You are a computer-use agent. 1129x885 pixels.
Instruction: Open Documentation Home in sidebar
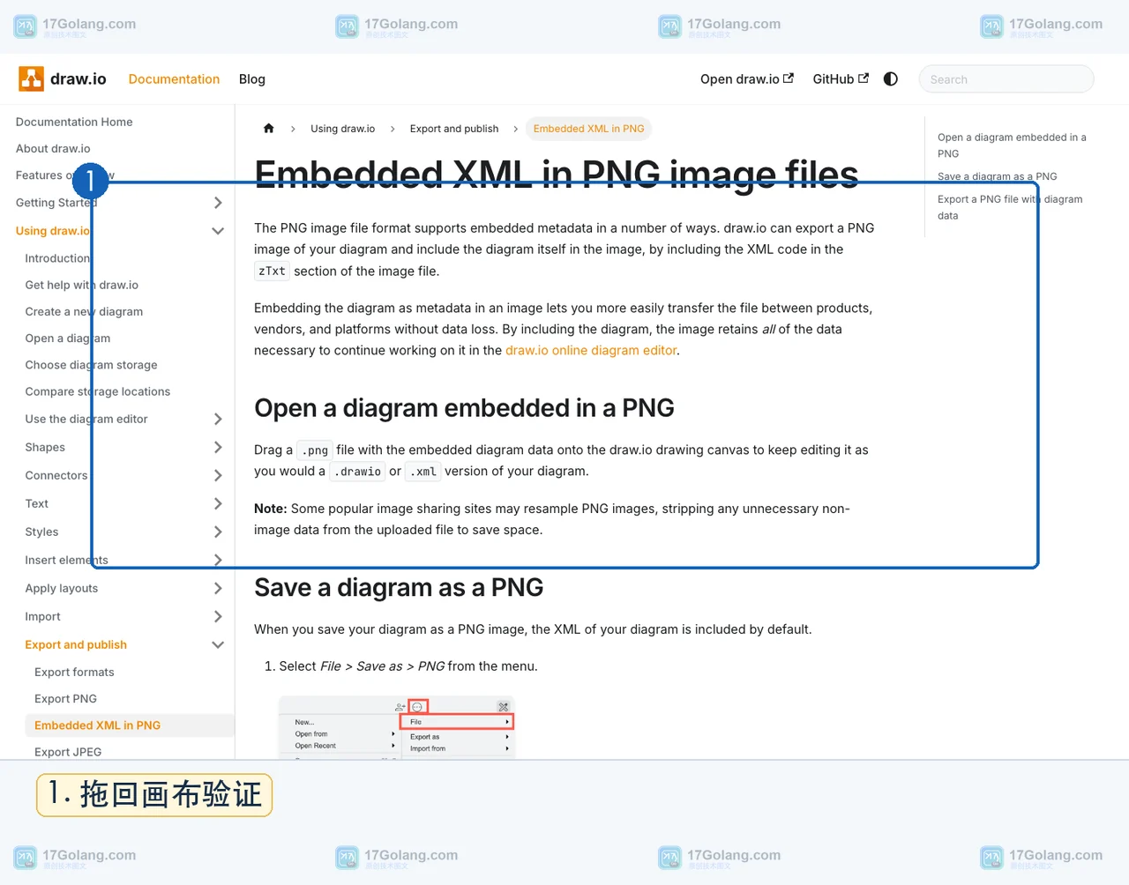pos(74,122)
